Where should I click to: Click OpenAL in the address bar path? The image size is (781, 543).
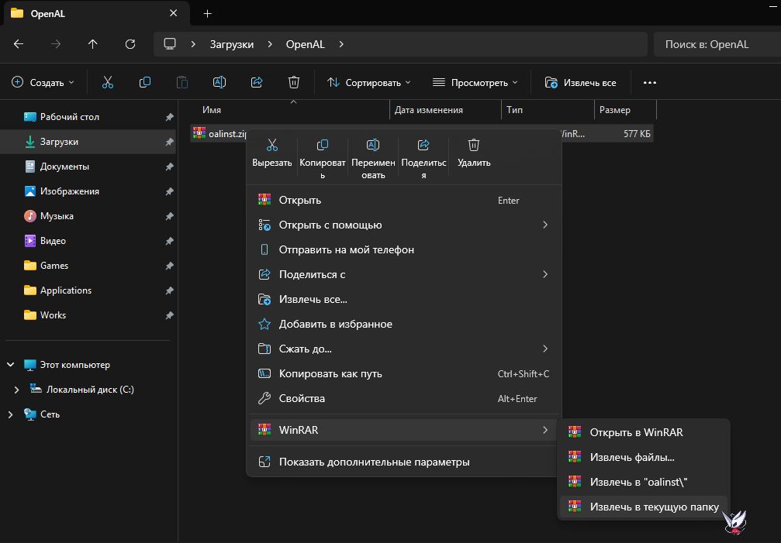click(x=306, y=44)
